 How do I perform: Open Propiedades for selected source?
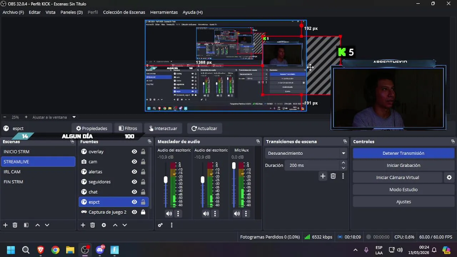click(91, 128)
